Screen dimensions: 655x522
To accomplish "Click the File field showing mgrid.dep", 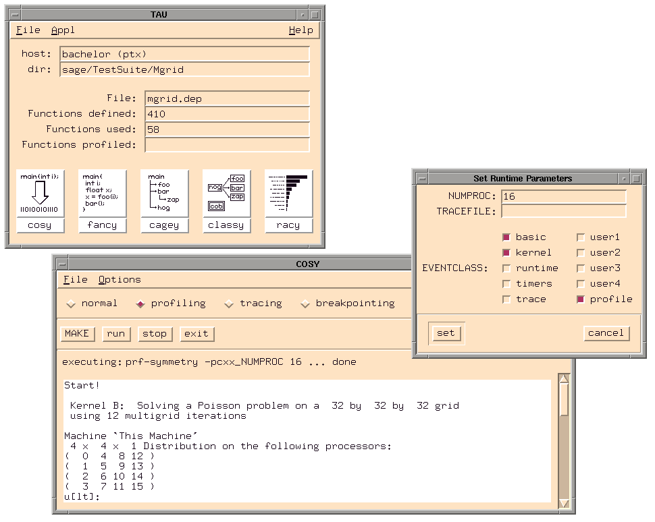I will click(228, 98).
